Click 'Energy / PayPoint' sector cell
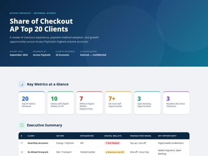The width and height of the screenshot is (208, 156). (65, 143)
